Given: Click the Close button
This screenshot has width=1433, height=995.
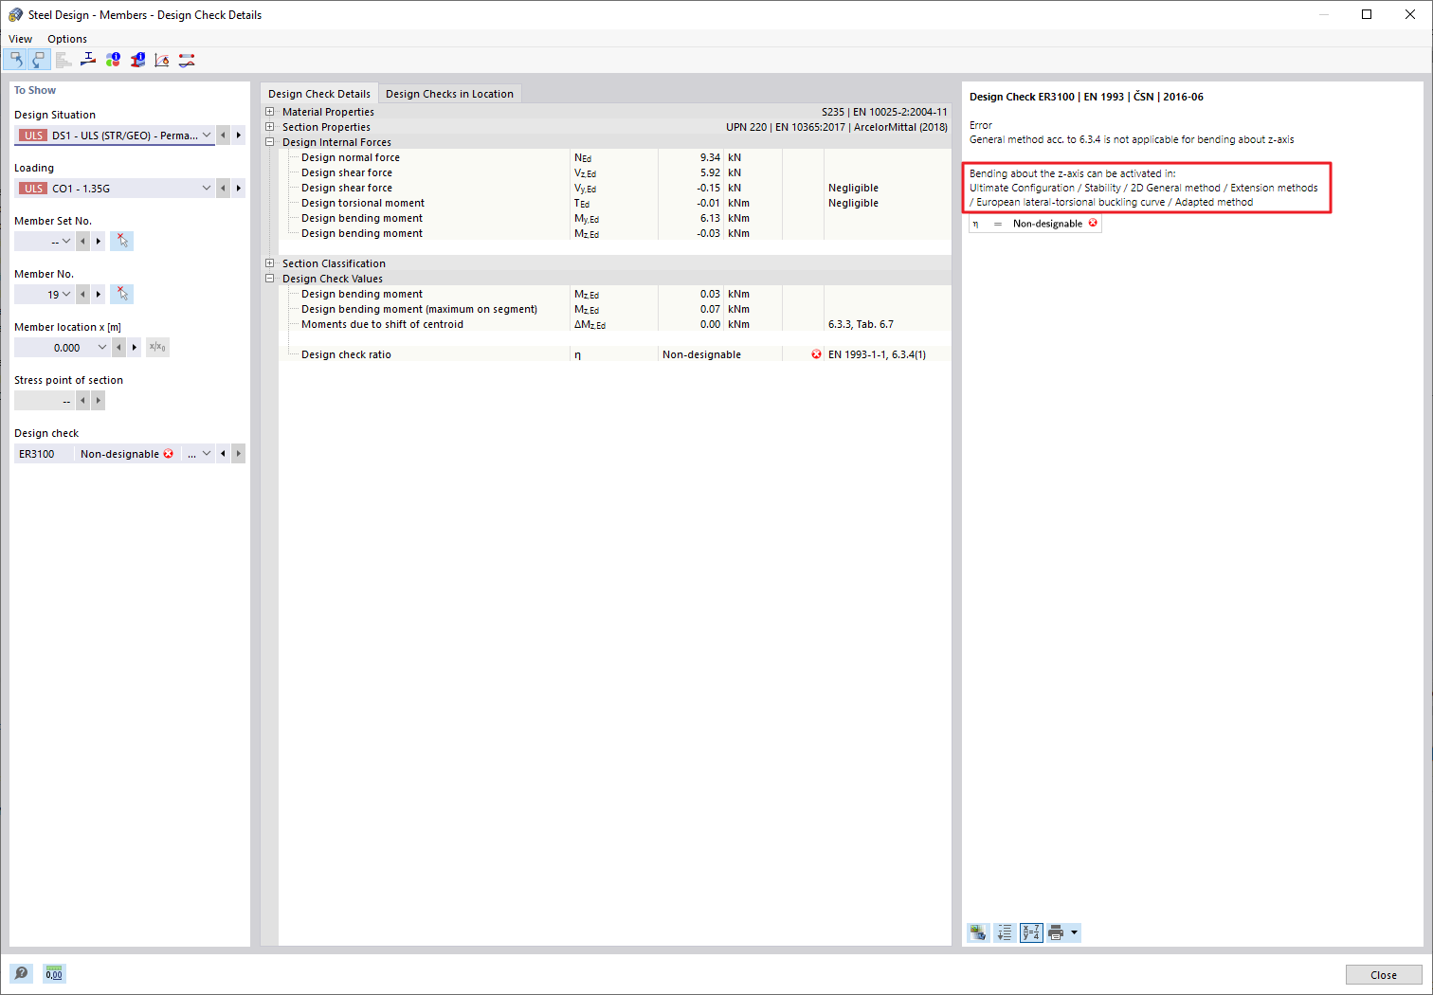Looking at the screenshot, I should 1384,974.
